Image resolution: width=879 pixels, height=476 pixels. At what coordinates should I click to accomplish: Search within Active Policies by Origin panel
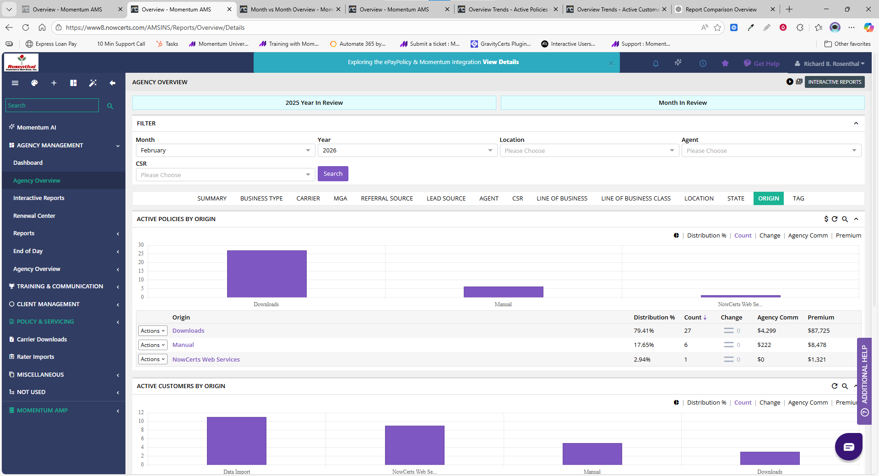(x=845, y=219)
